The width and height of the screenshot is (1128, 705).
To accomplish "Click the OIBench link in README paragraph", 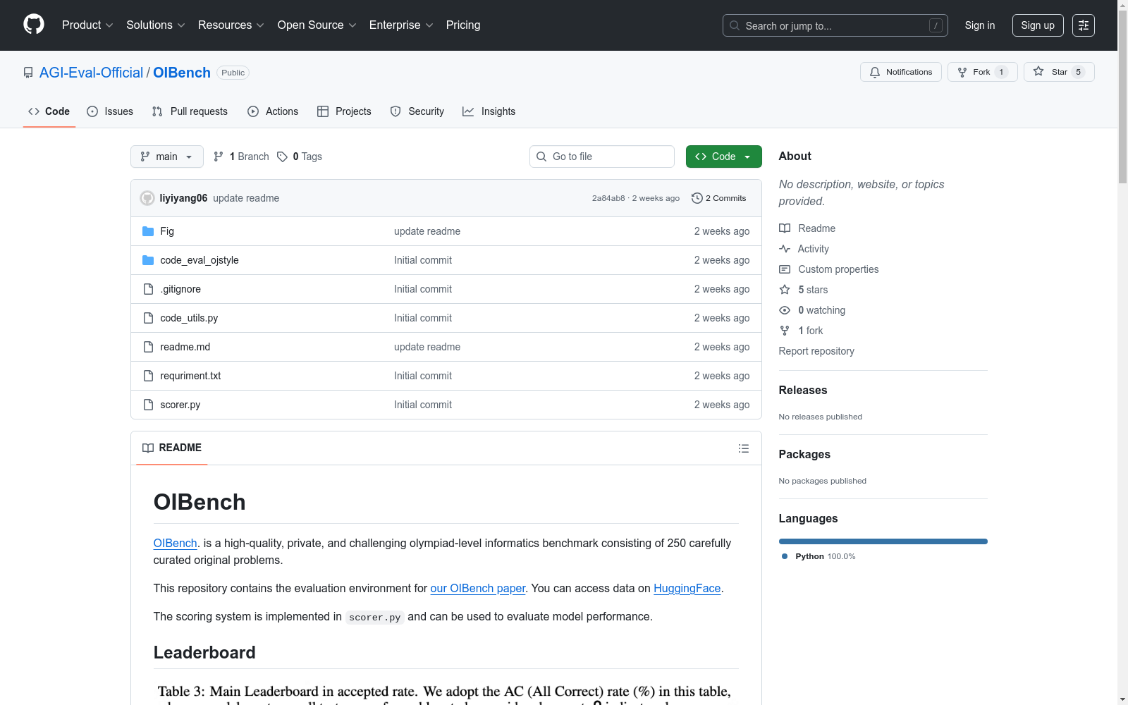I will (175, 543).
